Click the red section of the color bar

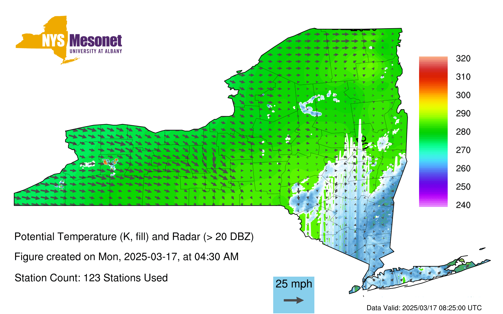coord(433,76)
